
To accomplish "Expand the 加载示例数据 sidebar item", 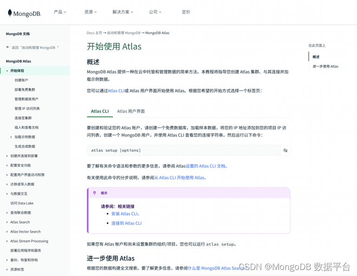I will coord(11,137).
